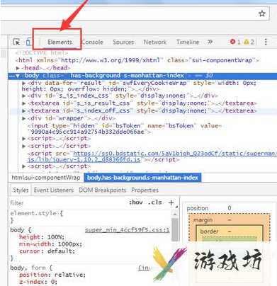Expand the s_index_off_css textarea

24,111
